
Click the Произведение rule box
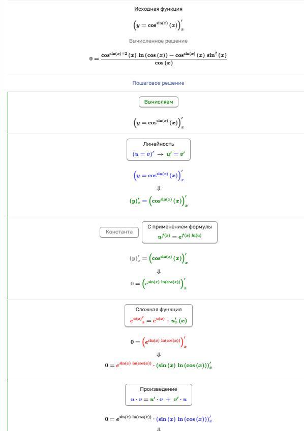pos(158,395)
